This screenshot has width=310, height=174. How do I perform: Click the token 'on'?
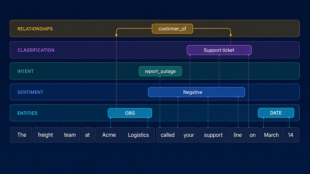tap(253, 135)
